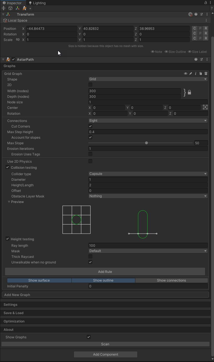Screen dimensions: 214x362
Task: Open the Collider type Capsule dropdown
Action: click(x=148, y=174)
